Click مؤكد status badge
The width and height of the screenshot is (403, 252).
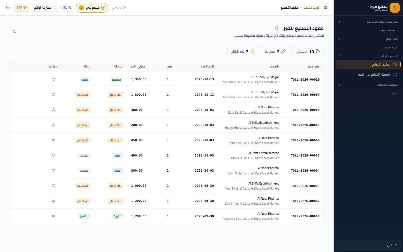[x=85, y=80]
